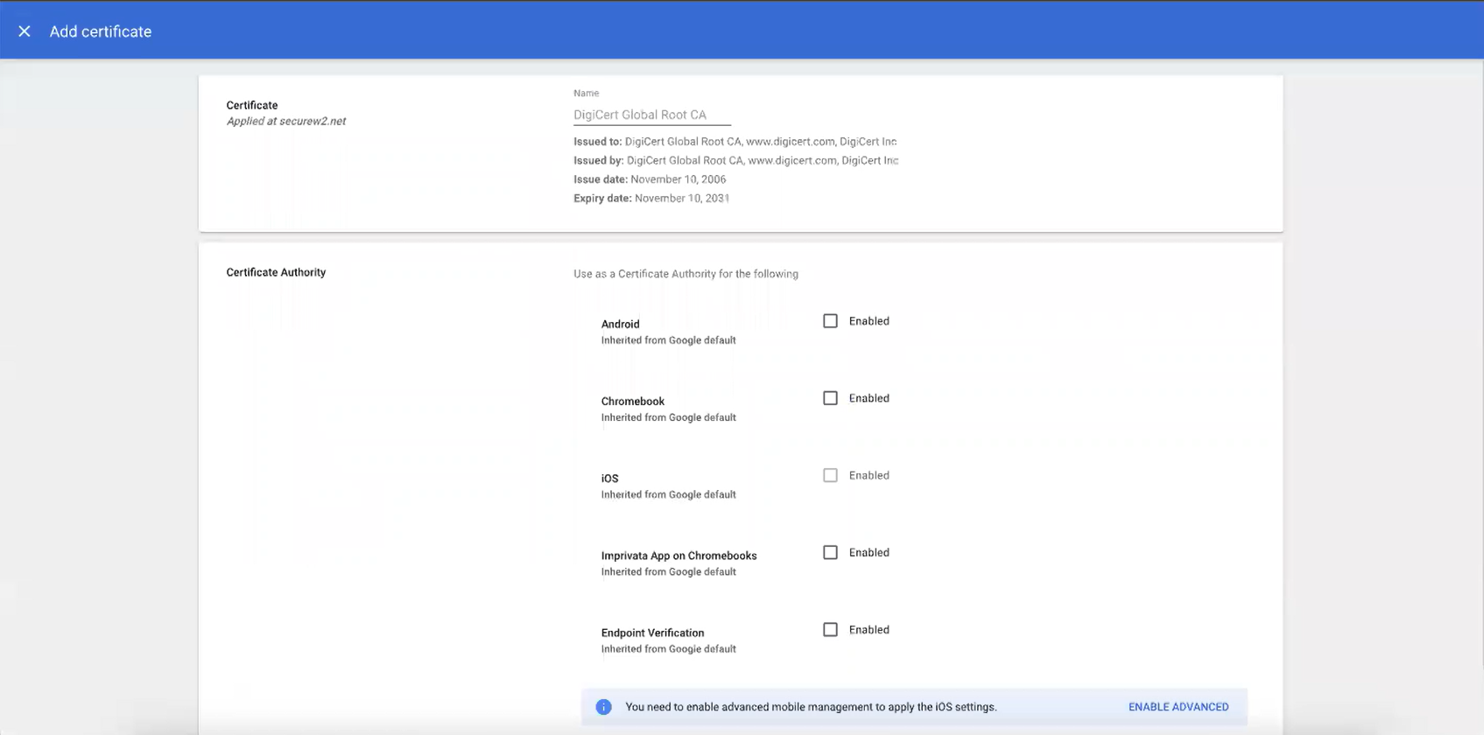
Task: Focus the certificate Name input field
Action: 651,115
